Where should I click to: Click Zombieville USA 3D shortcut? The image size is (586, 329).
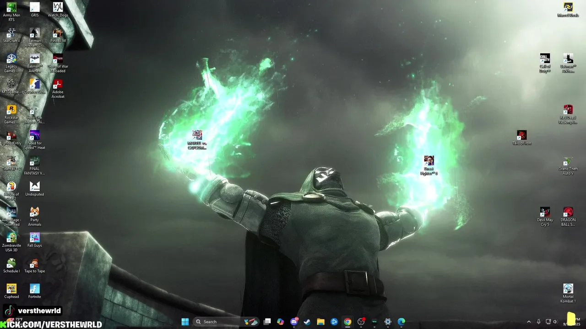11,242
